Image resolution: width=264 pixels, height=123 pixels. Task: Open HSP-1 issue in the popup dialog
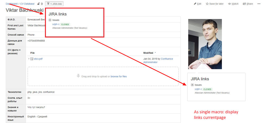(56, 24)
